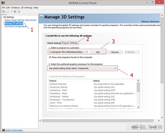Click the Feature column header
This screenshot has width=165, height=133.
[x=53, y=81]
